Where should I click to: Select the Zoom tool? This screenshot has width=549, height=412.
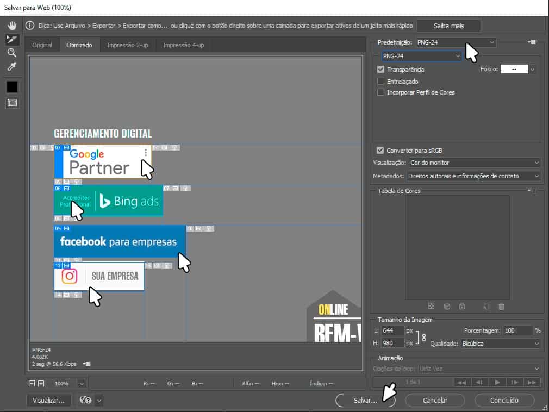[x=12, y=53]
